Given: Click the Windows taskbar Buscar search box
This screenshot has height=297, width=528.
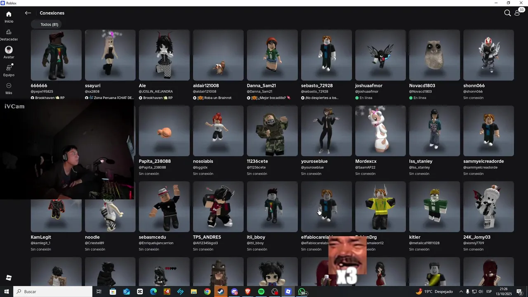Looking at the screenshot, I should (x=53, y=292).
